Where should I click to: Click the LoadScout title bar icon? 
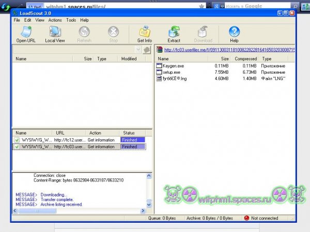(x=15, y=13)
